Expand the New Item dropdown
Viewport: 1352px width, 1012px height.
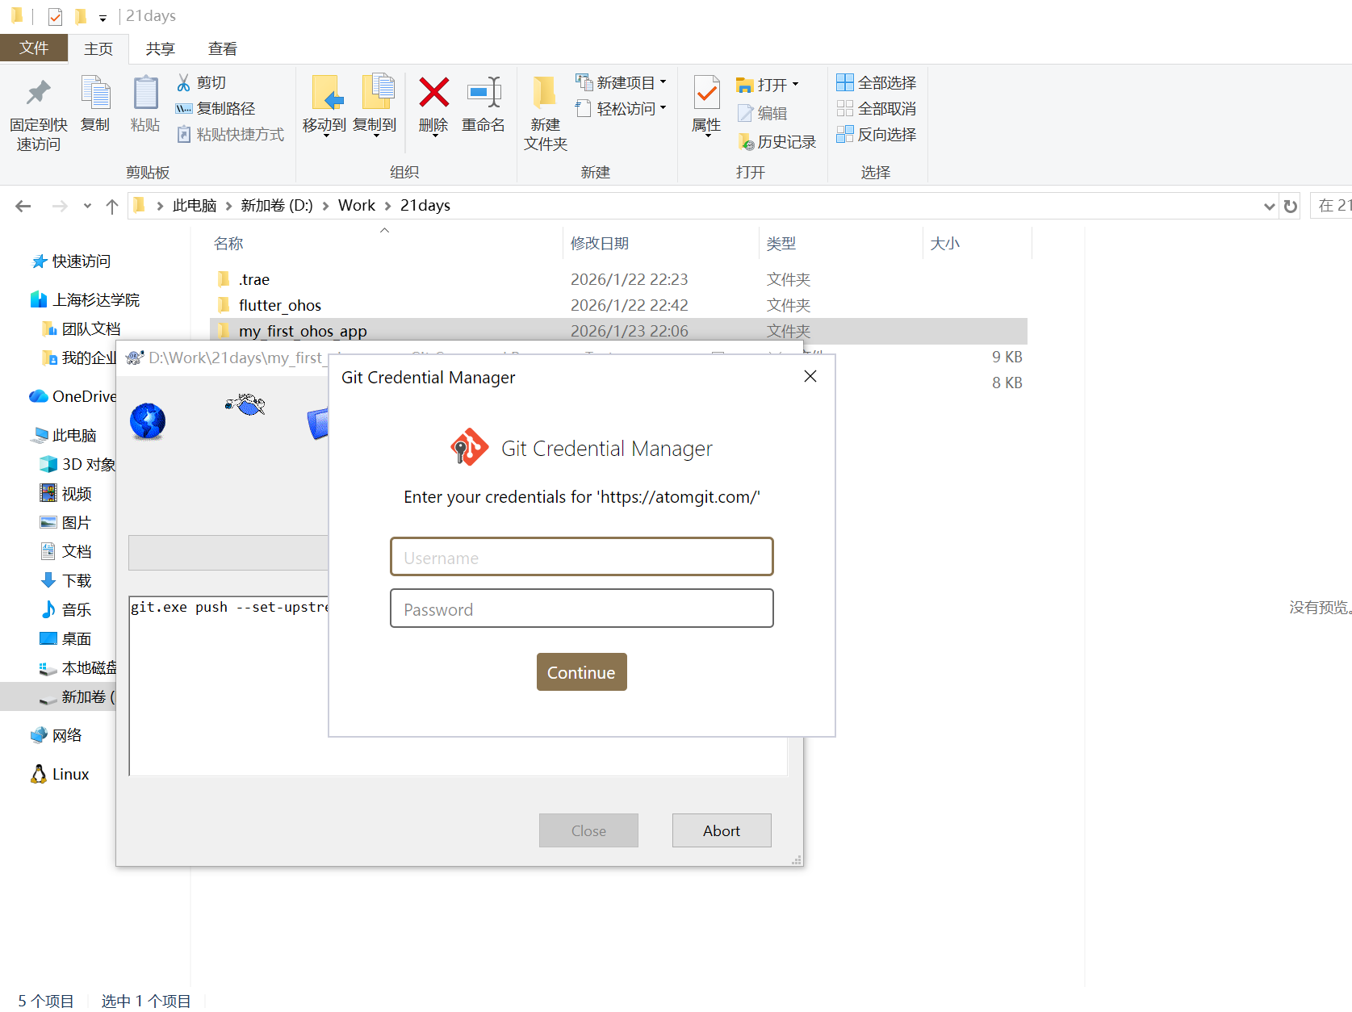pyautogui.click(x=663, y=82)
